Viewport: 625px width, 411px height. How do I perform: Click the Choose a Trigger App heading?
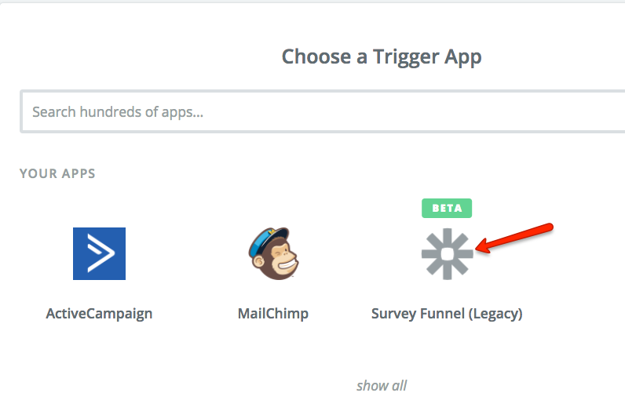click(x=382, y=56)
